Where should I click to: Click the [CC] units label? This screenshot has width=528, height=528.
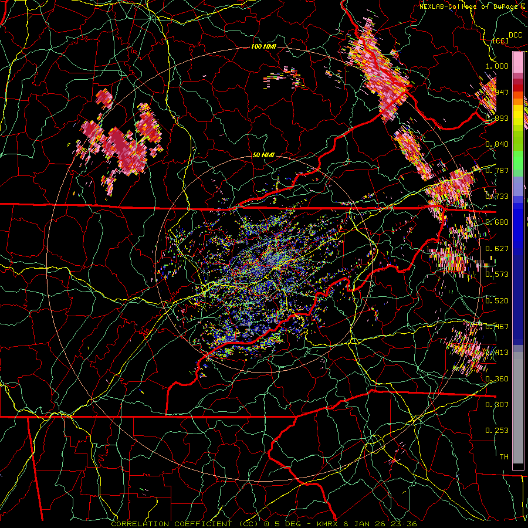(501, 40)
